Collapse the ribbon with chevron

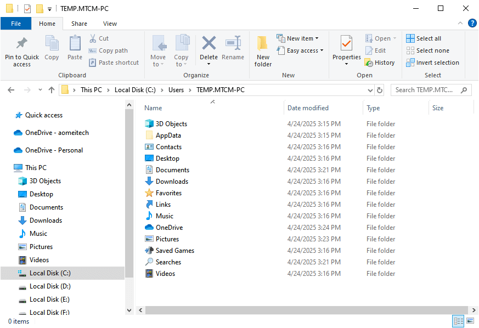tap(460, 23)
